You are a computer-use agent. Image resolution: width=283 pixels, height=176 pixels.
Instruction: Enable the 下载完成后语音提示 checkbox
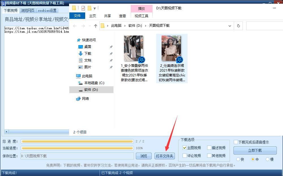pos(235,142)
